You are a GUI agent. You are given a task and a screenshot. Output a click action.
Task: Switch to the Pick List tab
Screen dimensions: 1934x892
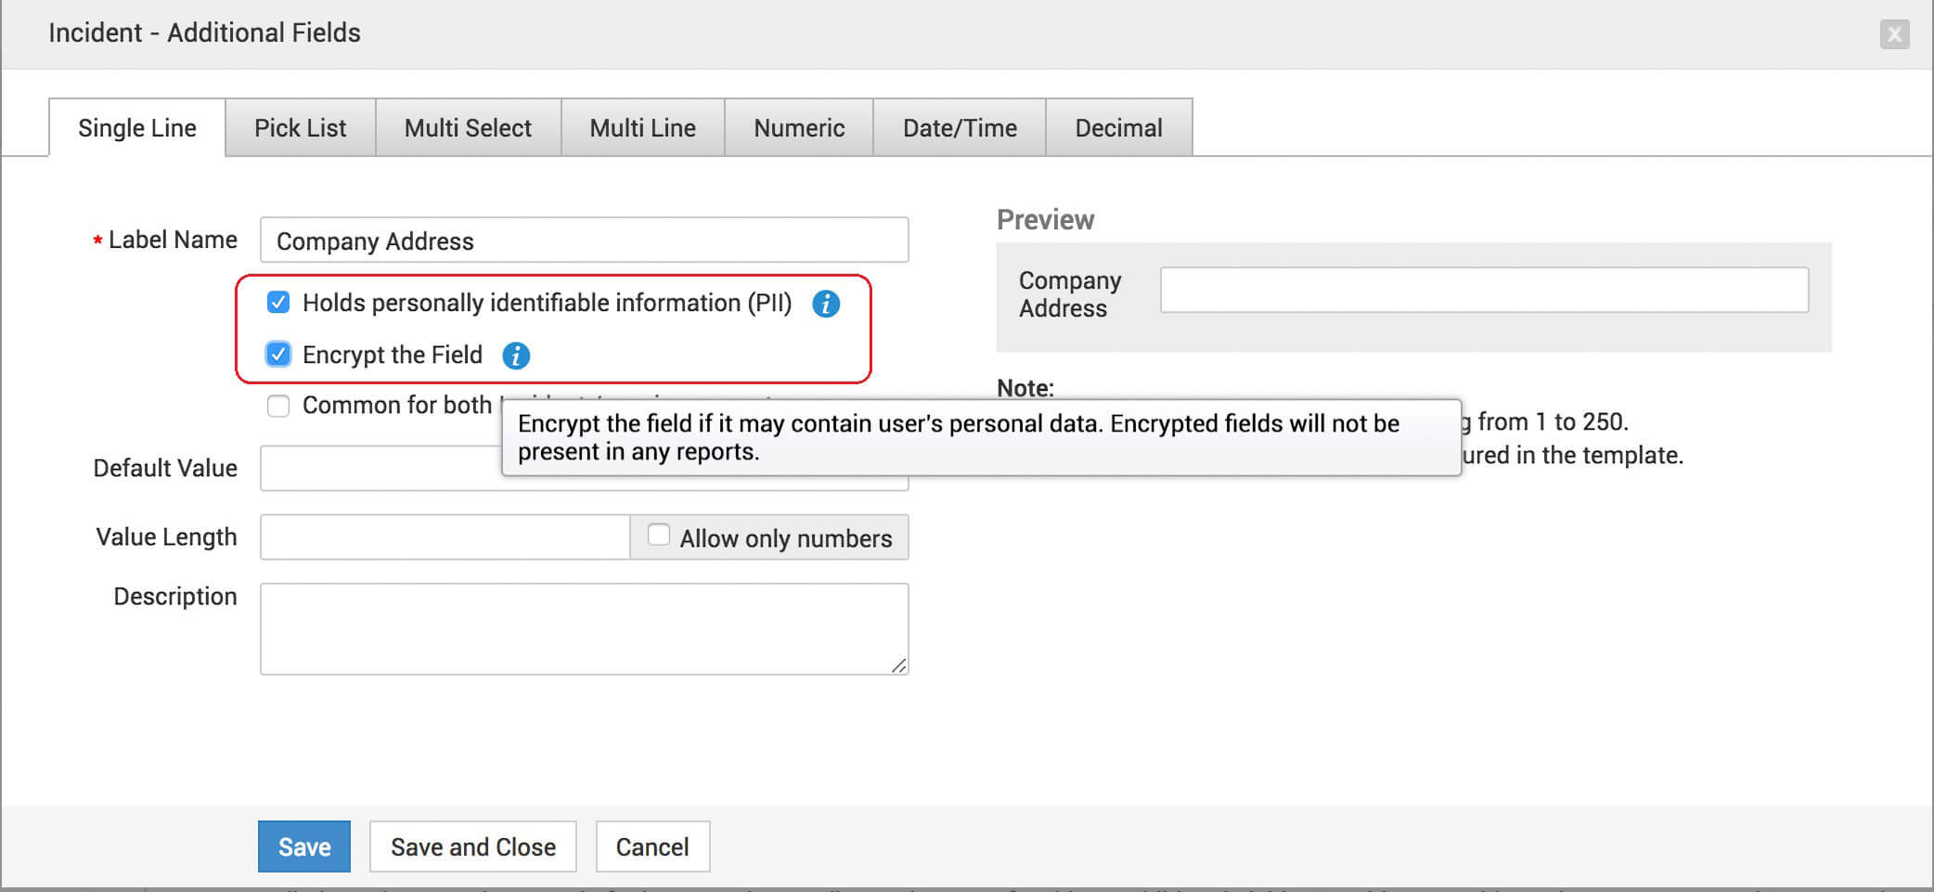click(300, 128)
